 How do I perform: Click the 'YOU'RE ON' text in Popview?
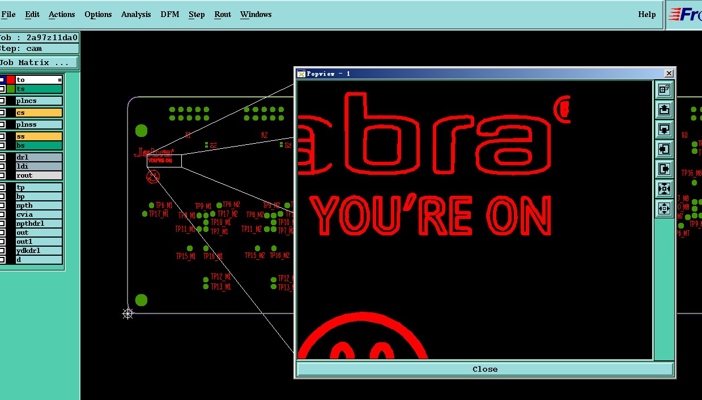[431, 215]
